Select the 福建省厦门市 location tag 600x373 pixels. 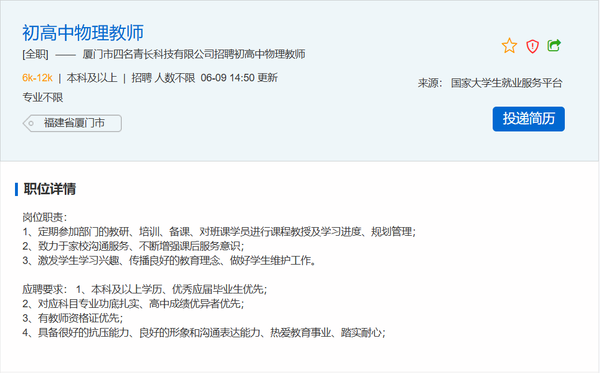coord(74,123)
